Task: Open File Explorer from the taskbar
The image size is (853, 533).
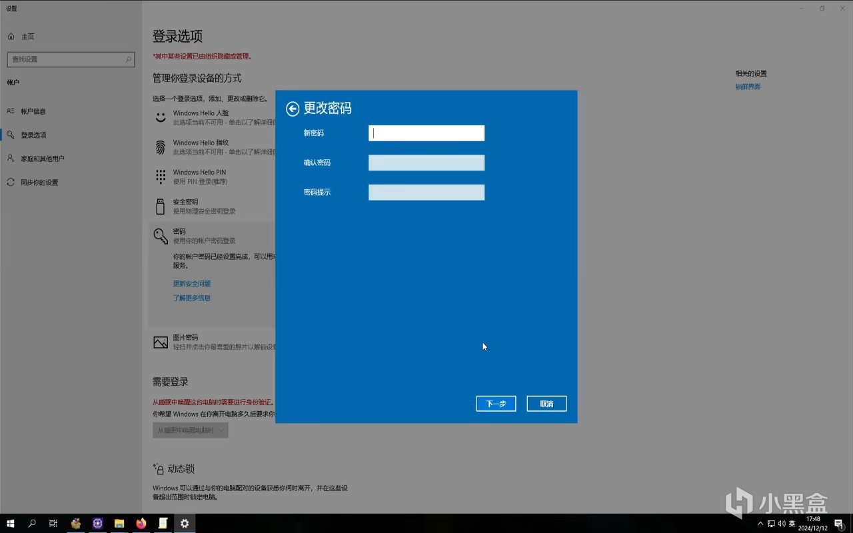Action: [119, 524]
